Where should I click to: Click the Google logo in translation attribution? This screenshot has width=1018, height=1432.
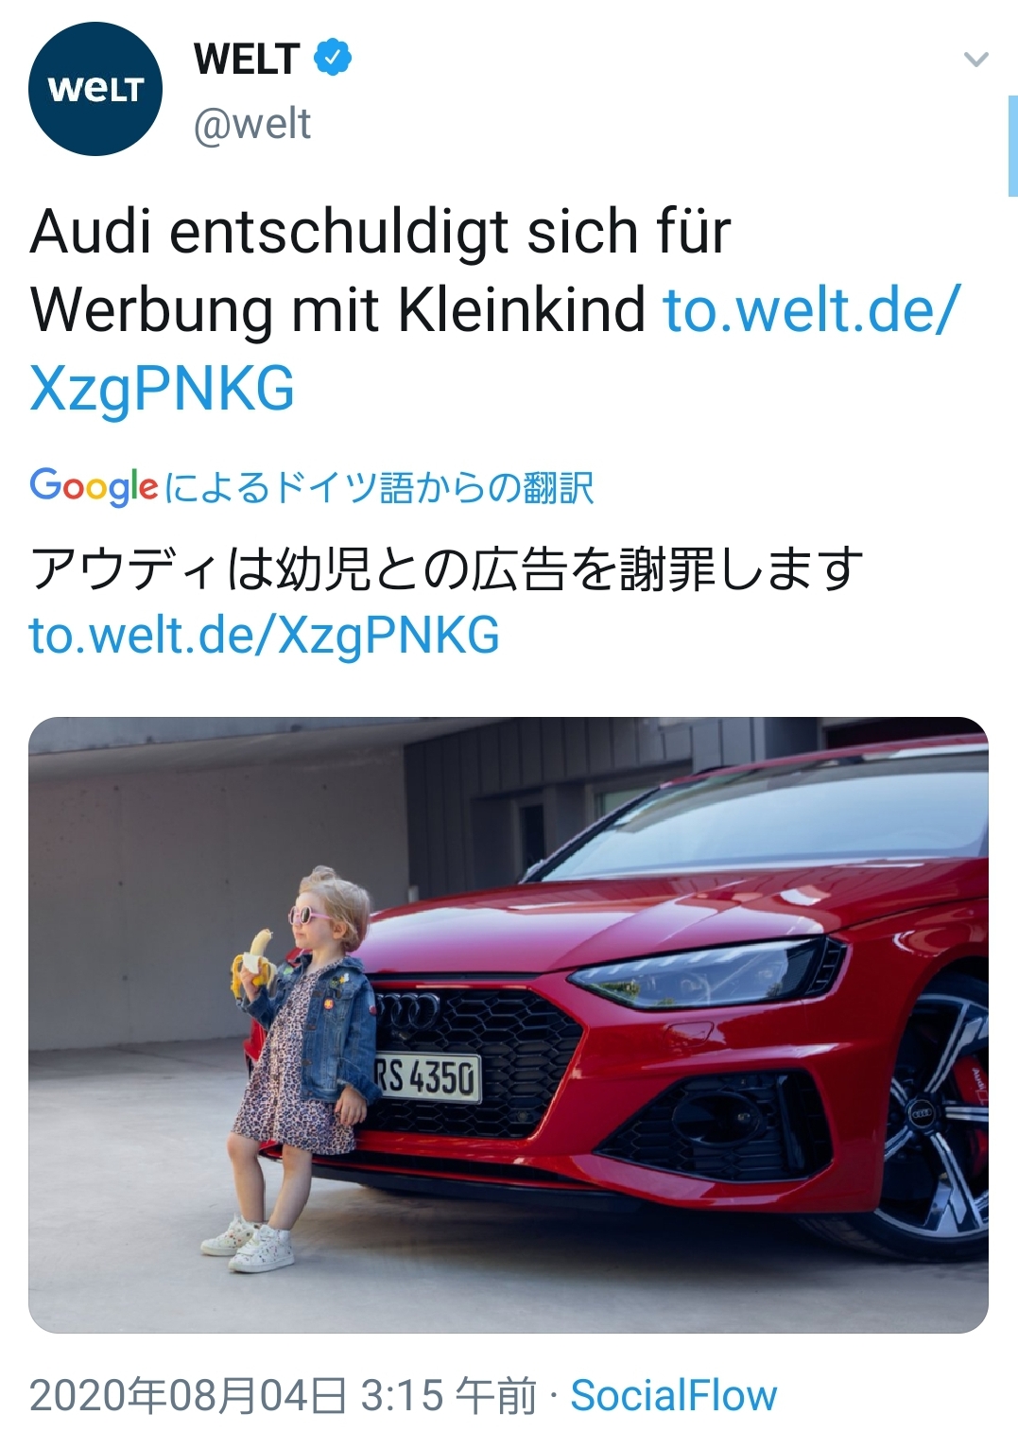pyautogui.click(x=94, y=487)
